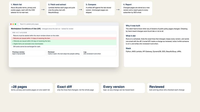
Task: Click the 'Stack' heading
Action: [128, 48]
